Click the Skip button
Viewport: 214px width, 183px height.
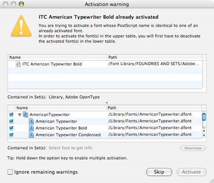tap(159, 172)
